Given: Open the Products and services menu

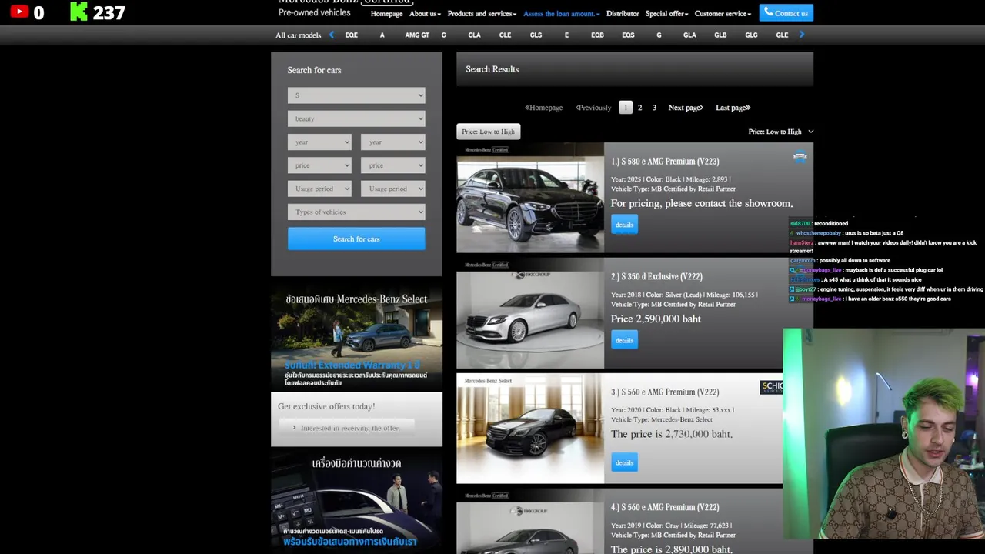Looking at the screenshot, I should (x=482, y=14).
